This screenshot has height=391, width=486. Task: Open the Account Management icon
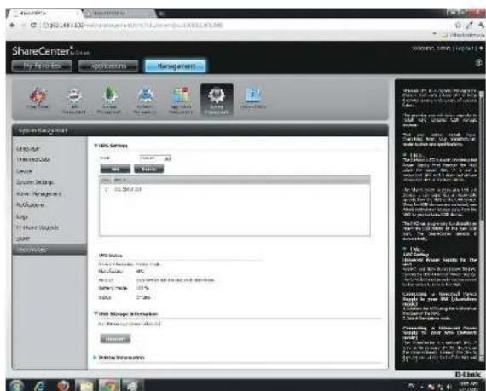(x=109, y=101)
